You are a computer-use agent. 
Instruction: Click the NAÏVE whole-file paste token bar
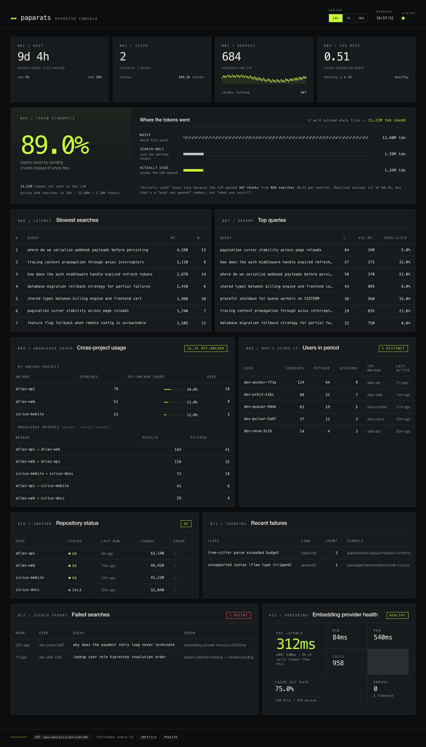[x=276, y=137]
